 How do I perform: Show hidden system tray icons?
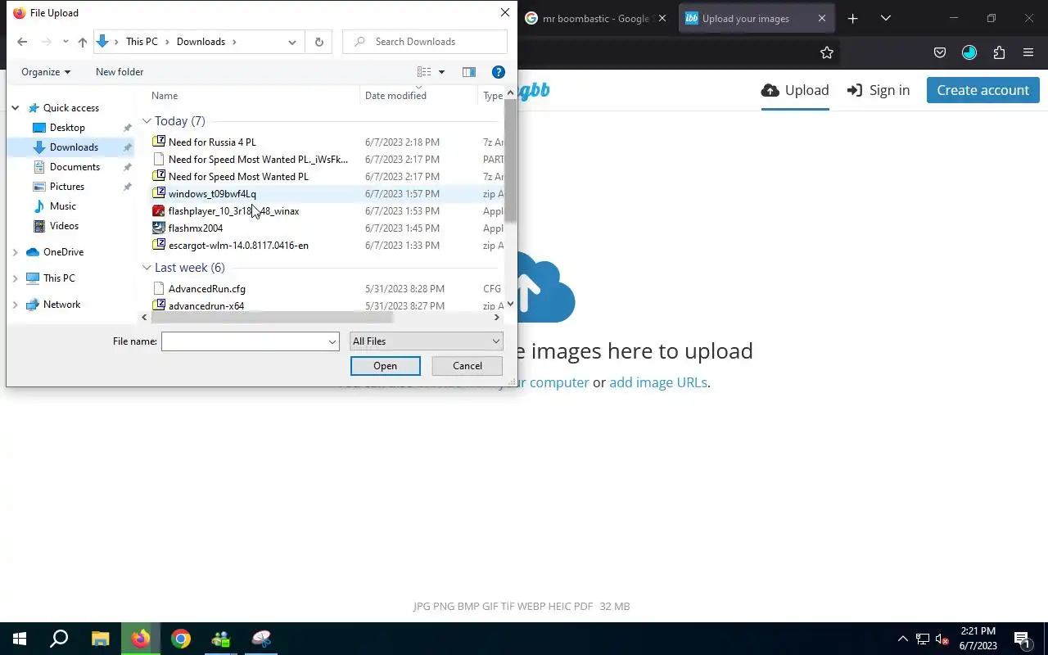click(903, 639)
